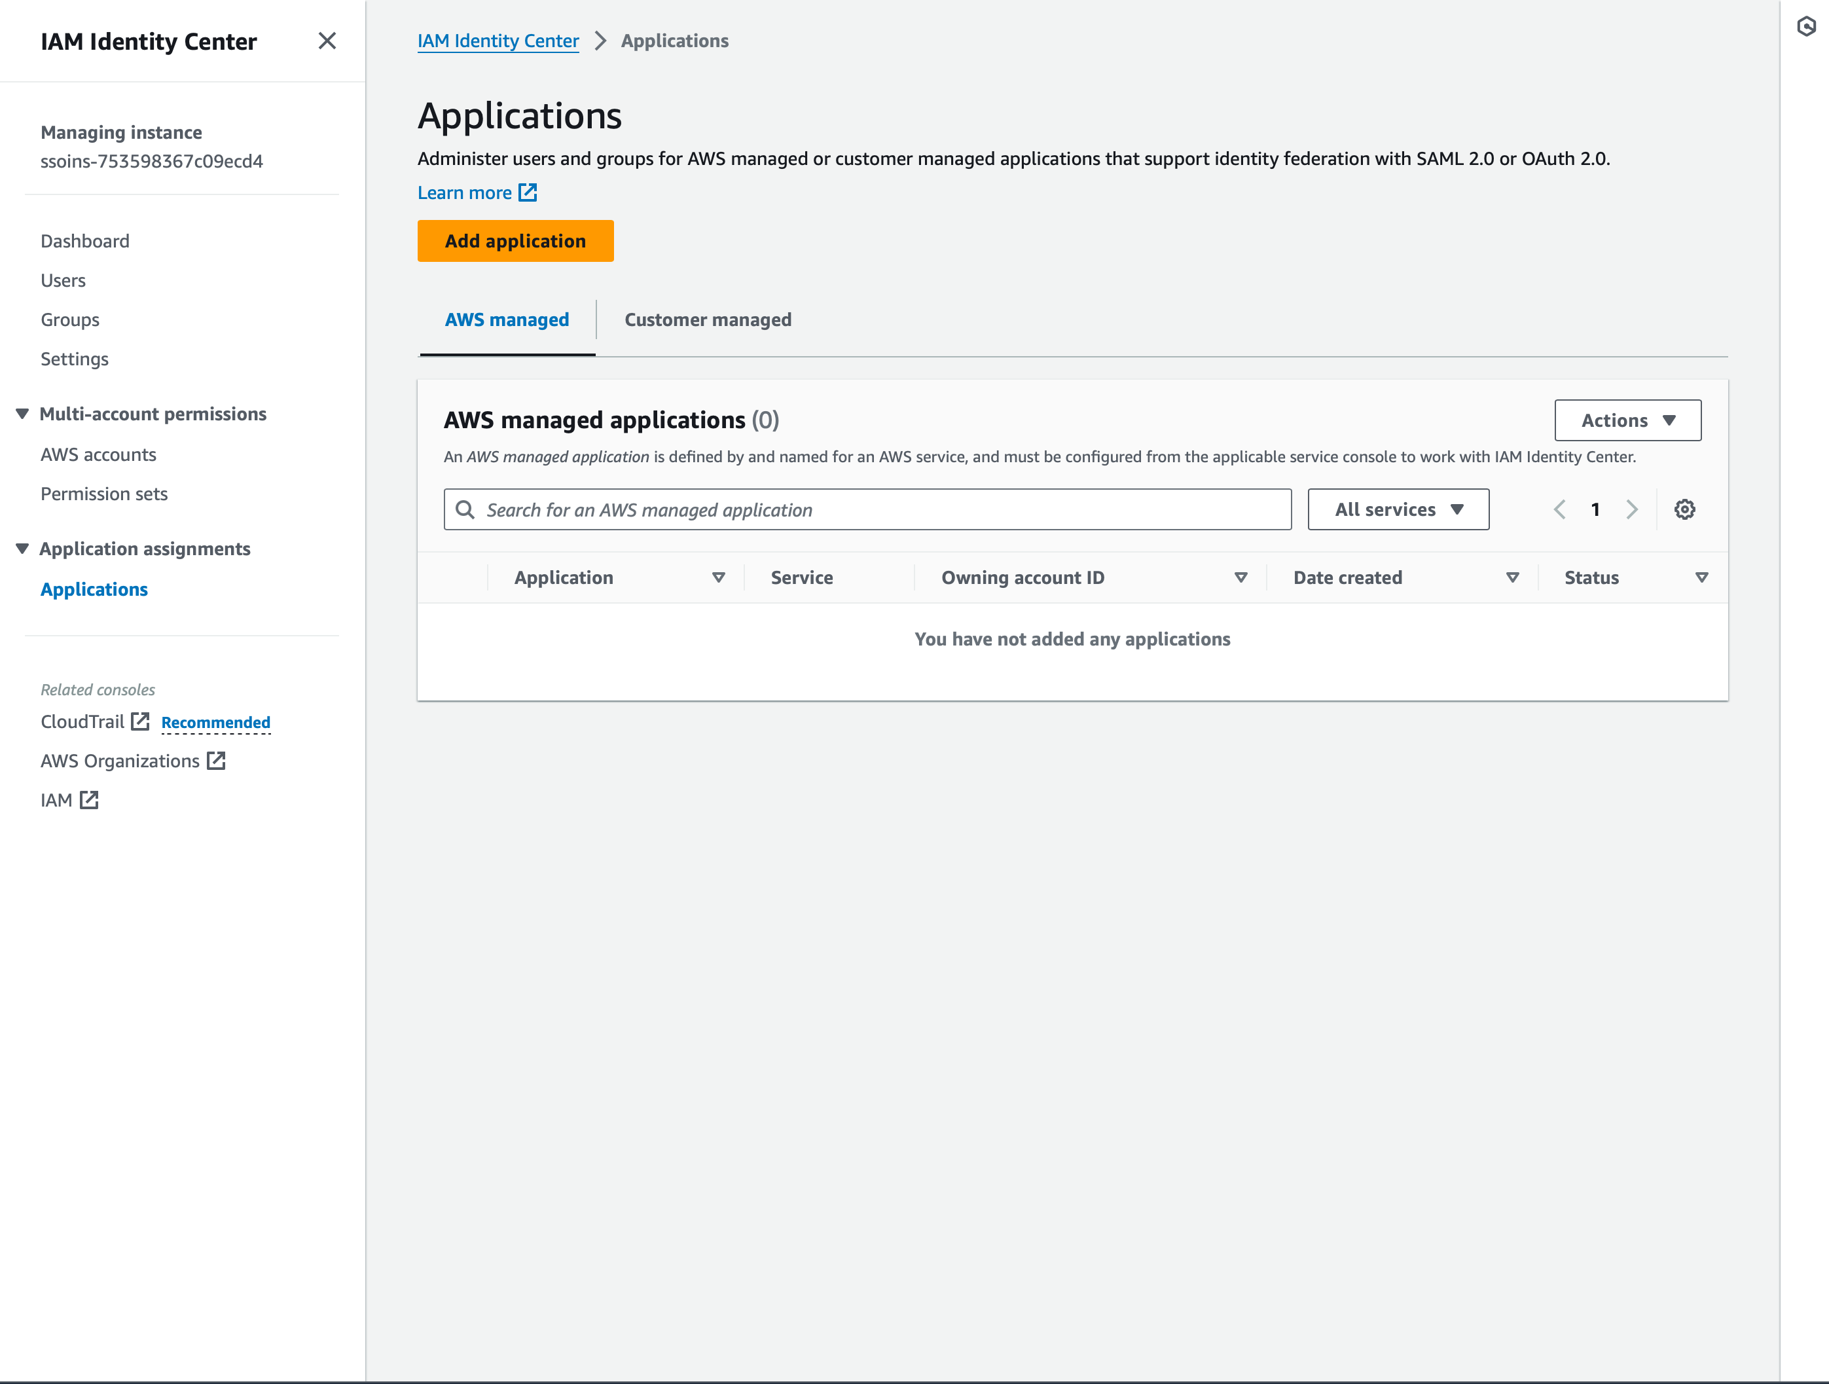Click the AWS managed applications (0) heading

coord(611,420)
